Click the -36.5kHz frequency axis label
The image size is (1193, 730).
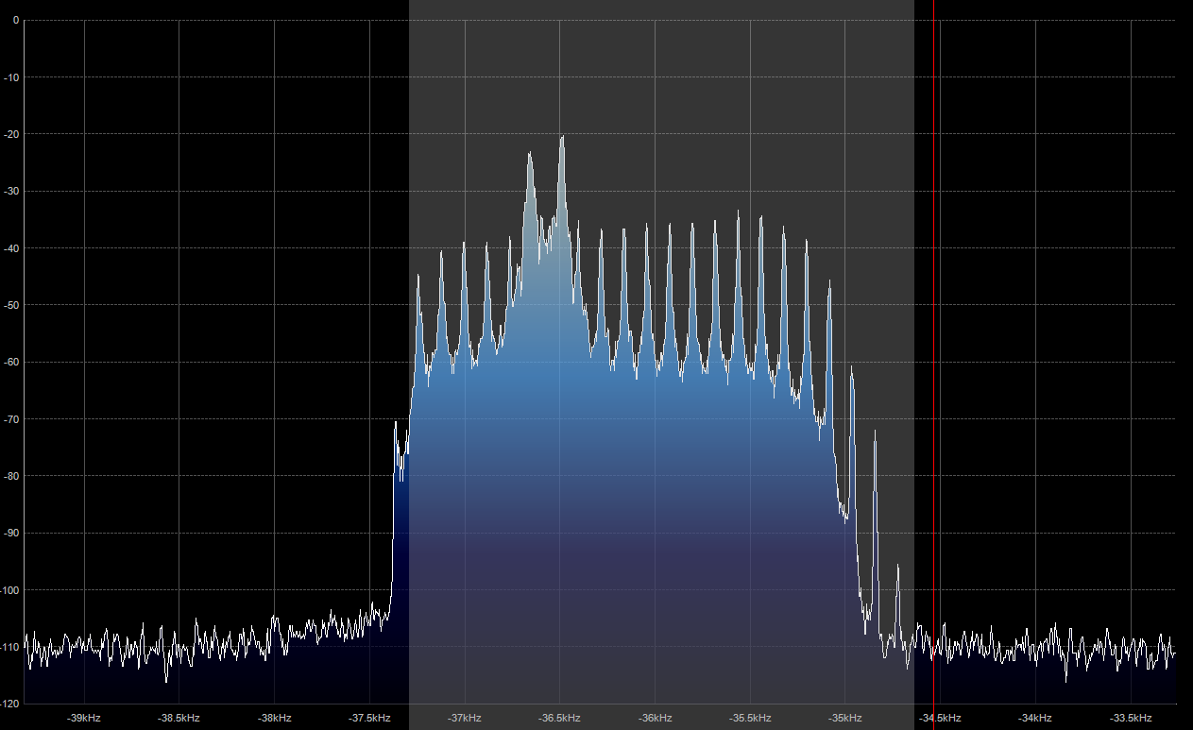559,718
